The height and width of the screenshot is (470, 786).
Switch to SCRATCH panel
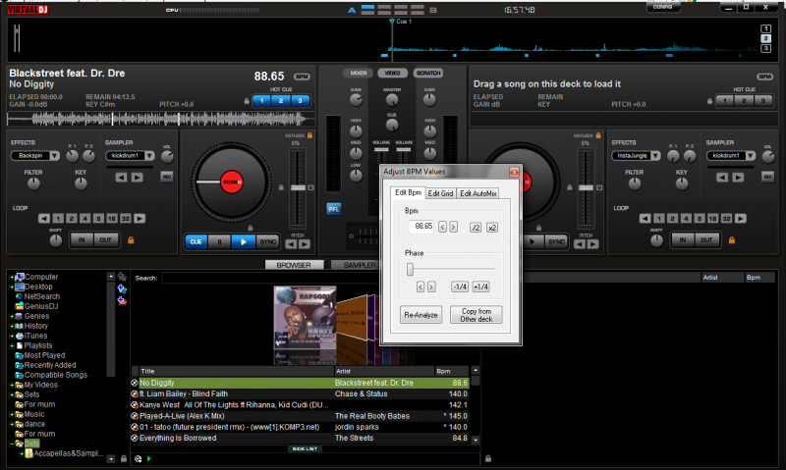coord(428,73)
